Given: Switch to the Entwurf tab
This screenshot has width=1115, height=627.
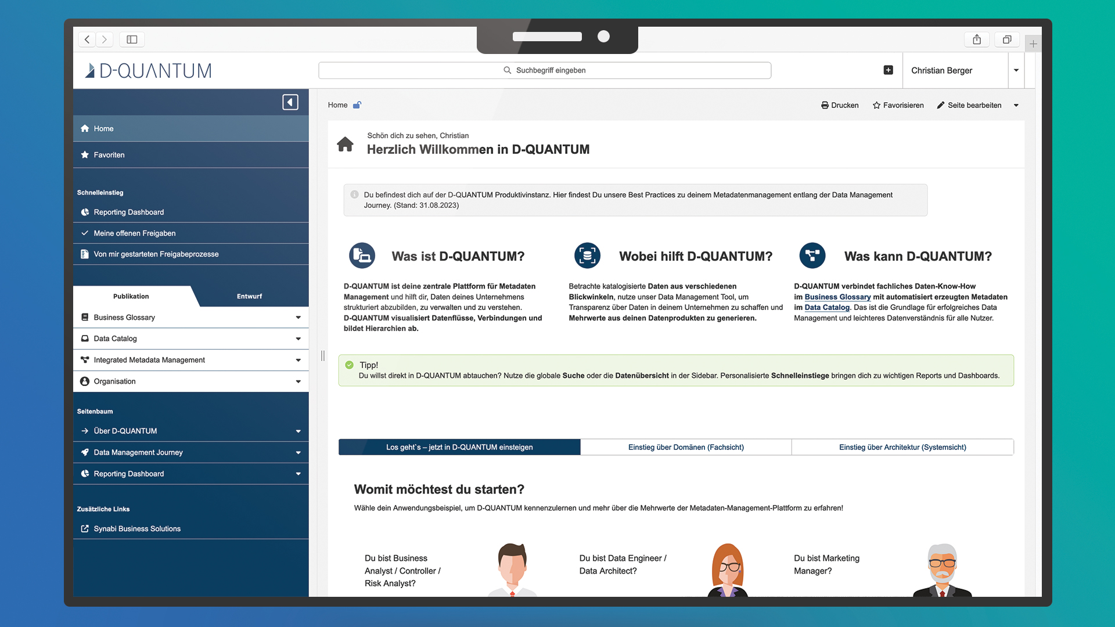Looking at the screenshot, I should [249, 296].
